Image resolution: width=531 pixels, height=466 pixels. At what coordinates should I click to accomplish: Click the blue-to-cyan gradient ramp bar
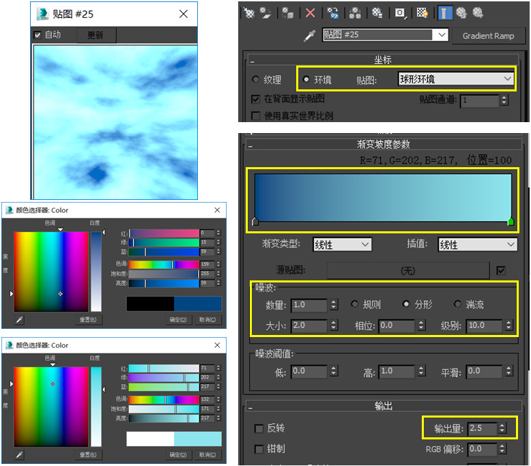pos(383,197)
